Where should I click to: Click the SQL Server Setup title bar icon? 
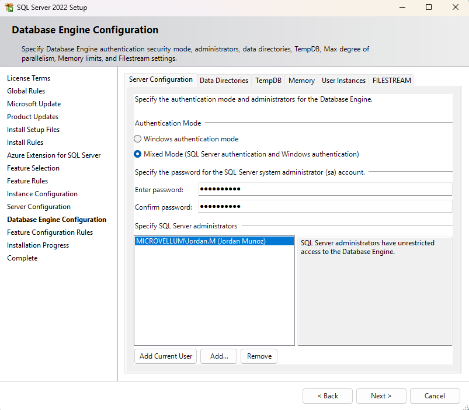[x=9, y=8]
